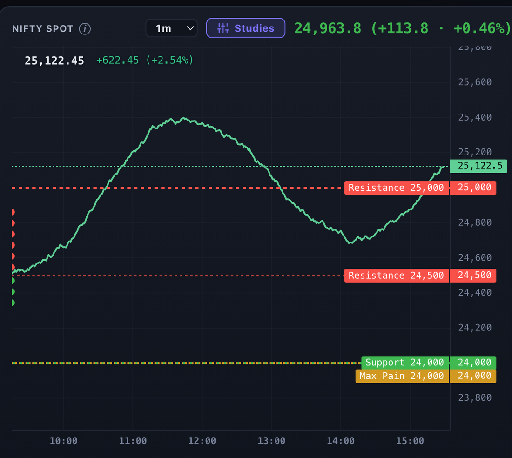Open the 1m timeframe dropdown

pos(171,28)
